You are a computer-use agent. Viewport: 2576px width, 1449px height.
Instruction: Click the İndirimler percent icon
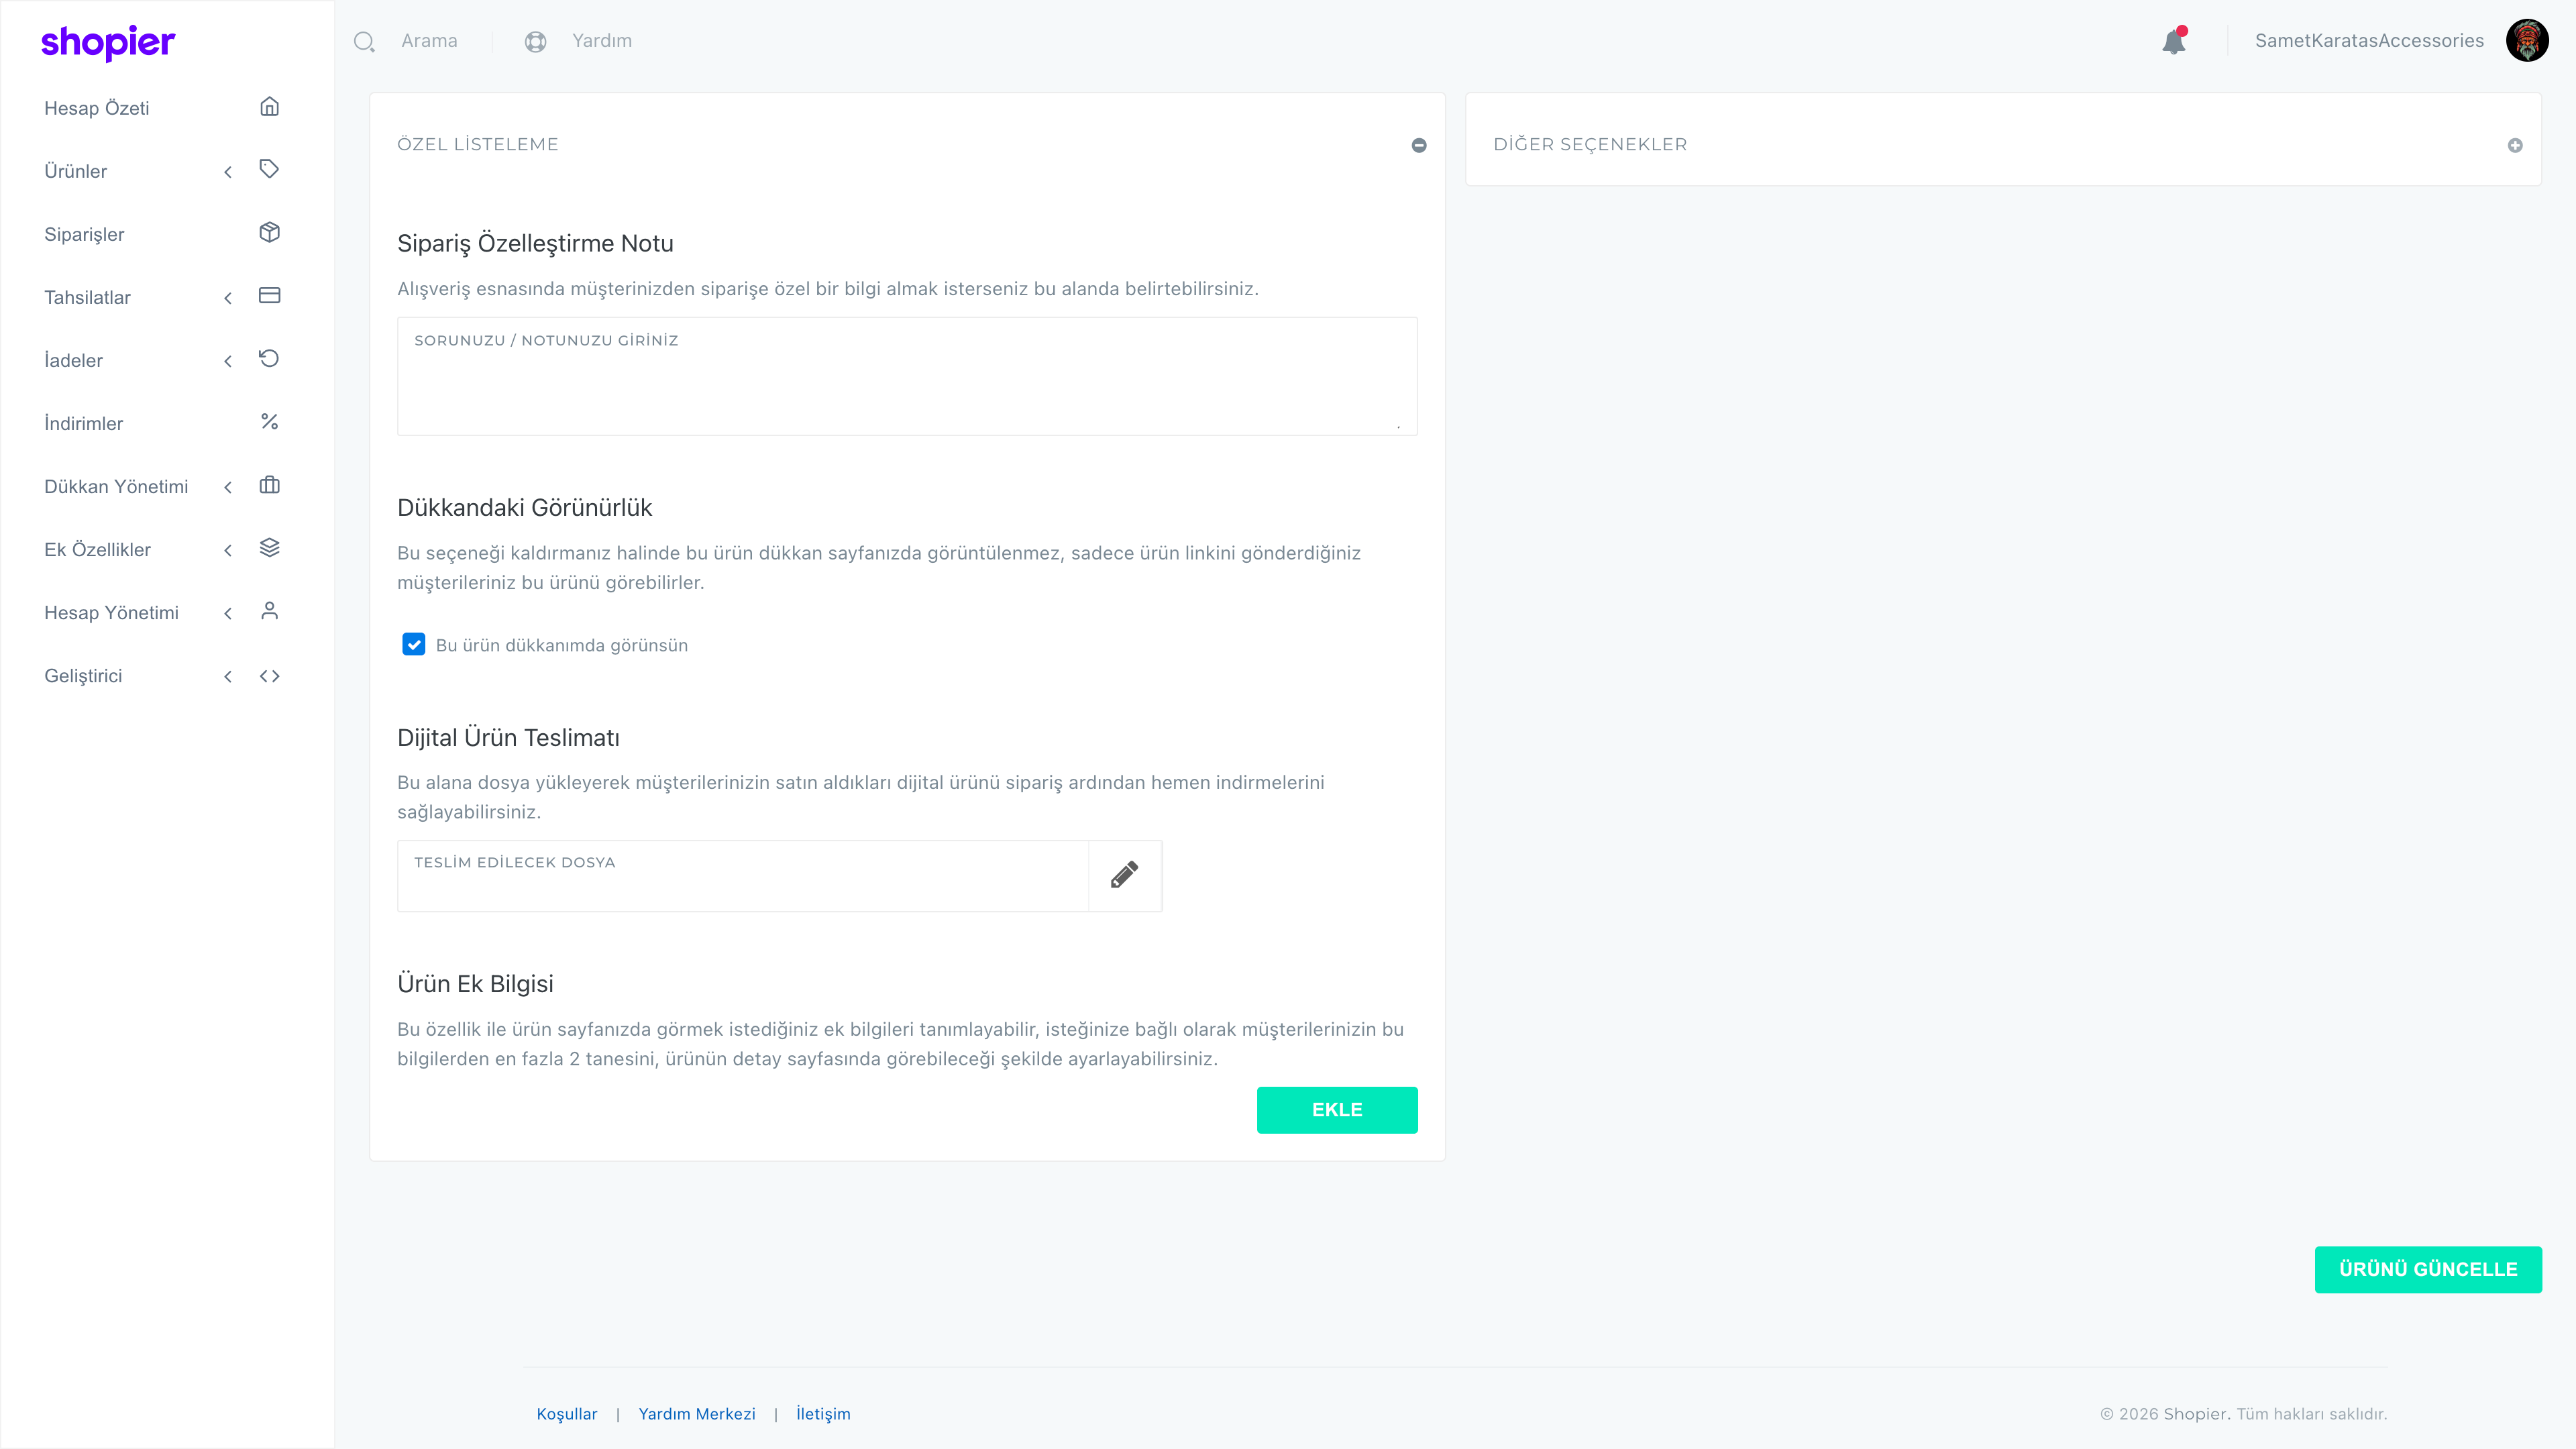pos(269,422)
